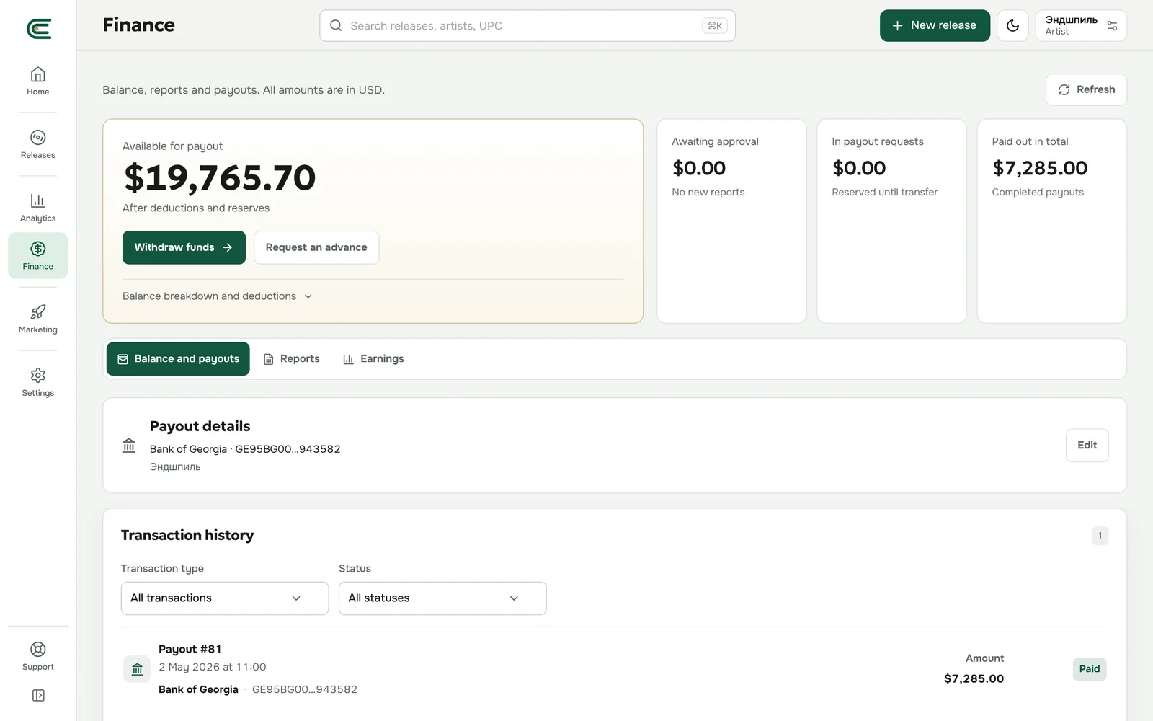Click the $19,765.70 available balance
Viewport: 1153px width, 721px height.
220,178
